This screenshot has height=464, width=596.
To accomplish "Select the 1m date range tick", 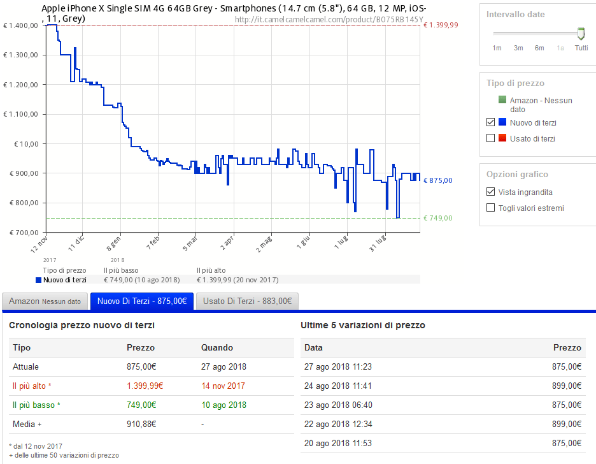I will [497, 48].
